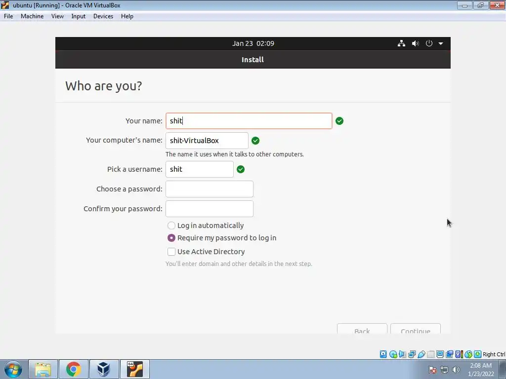Open Windows Explorer from the taskbar
The width and height of the screenshot is (506, 379).
click(43, 369)
